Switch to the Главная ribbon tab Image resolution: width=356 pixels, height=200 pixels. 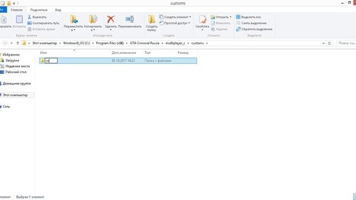click(x=17, y=10)
